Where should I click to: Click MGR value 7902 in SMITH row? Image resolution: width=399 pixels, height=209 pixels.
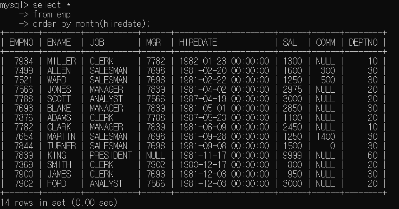[156, 165]
